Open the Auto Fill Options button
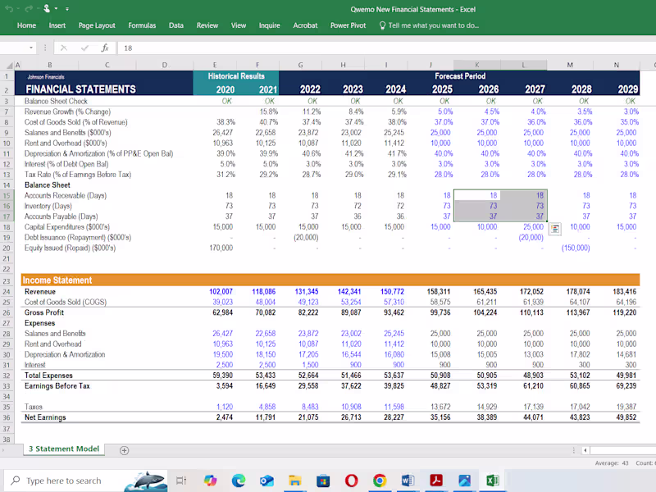 pyautogui.click(x=555, y=228)
